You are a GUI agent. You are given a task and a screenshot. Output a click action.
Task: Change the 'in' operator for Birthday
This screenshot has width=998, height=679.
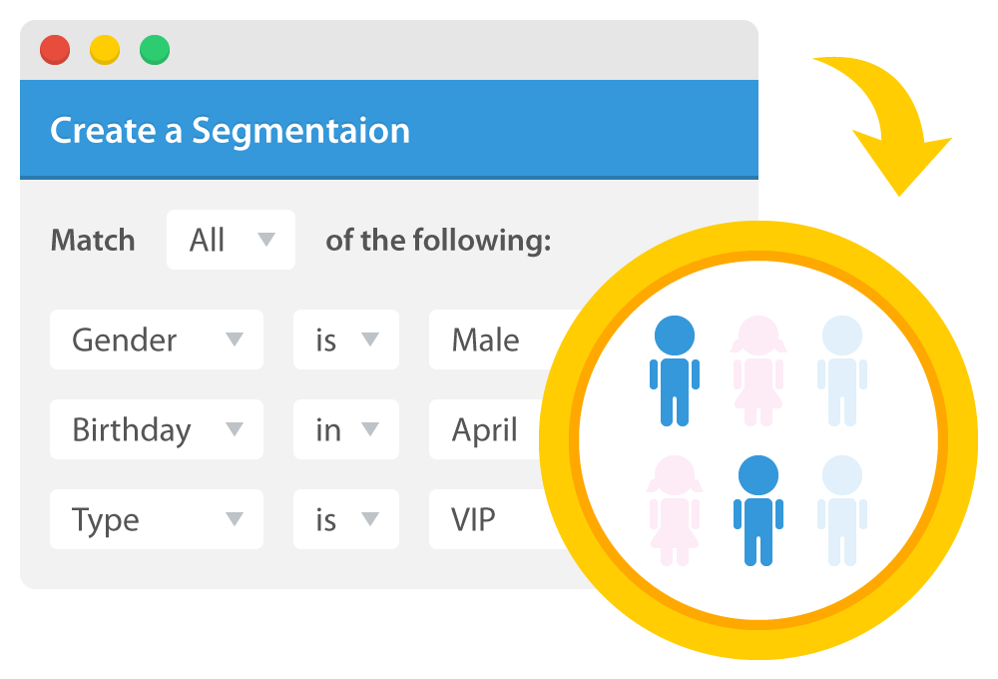[346, 429]
